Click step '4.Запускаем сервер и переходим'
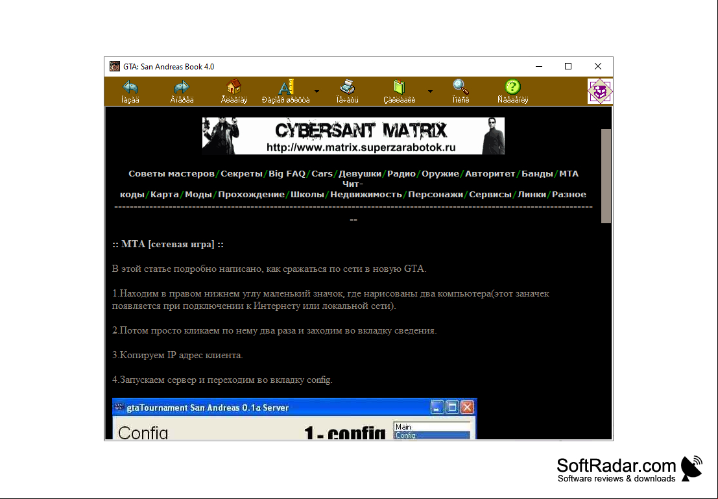718x499 pixels. pyautogui.click(x=222, y=380)
